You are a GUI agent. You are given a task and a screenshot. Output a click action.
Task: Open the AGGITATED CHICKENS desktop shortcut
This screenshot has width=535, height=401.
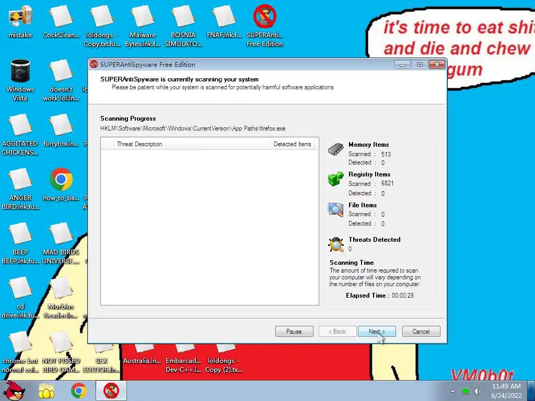tap(20, 135)
